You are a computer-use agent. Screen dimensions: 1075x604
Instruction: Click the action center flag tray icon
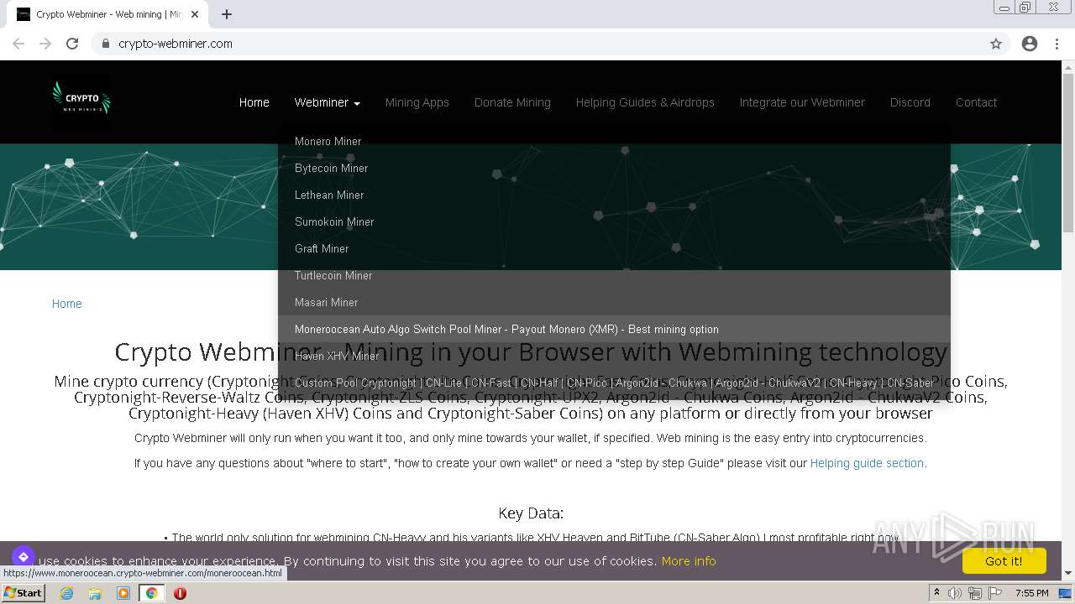995,593
